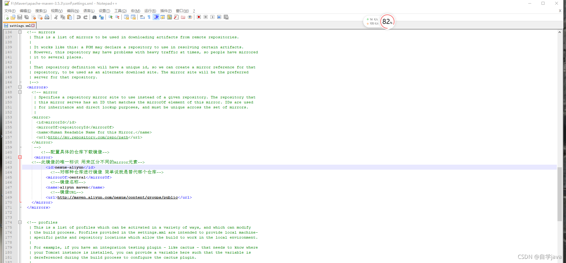Screen dimensions: 566x263
Task: Open the 文件(F) menu
Action: point(10,11)
